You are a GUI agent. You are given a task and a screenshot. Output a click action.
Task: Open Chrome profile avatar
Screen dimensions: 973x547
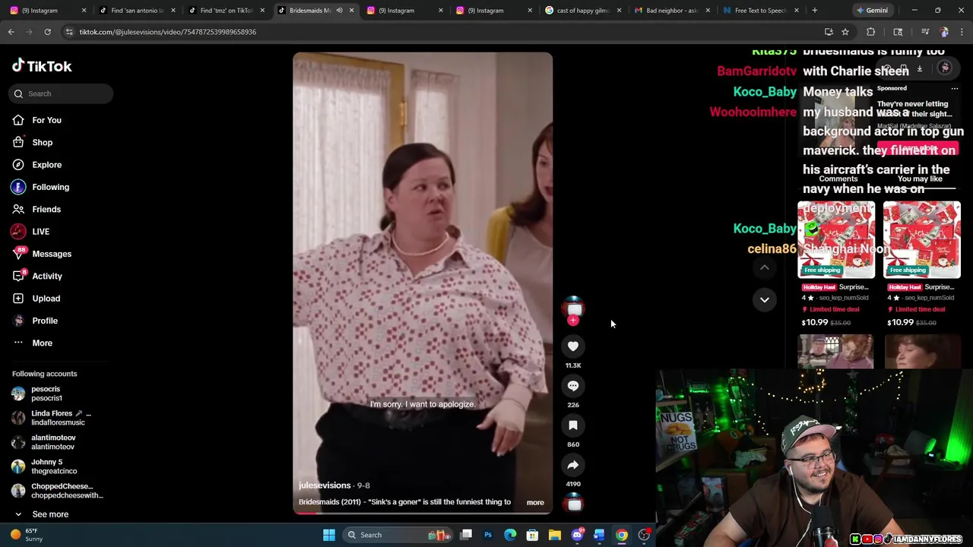pyautogui.click(x=944, y=32)
